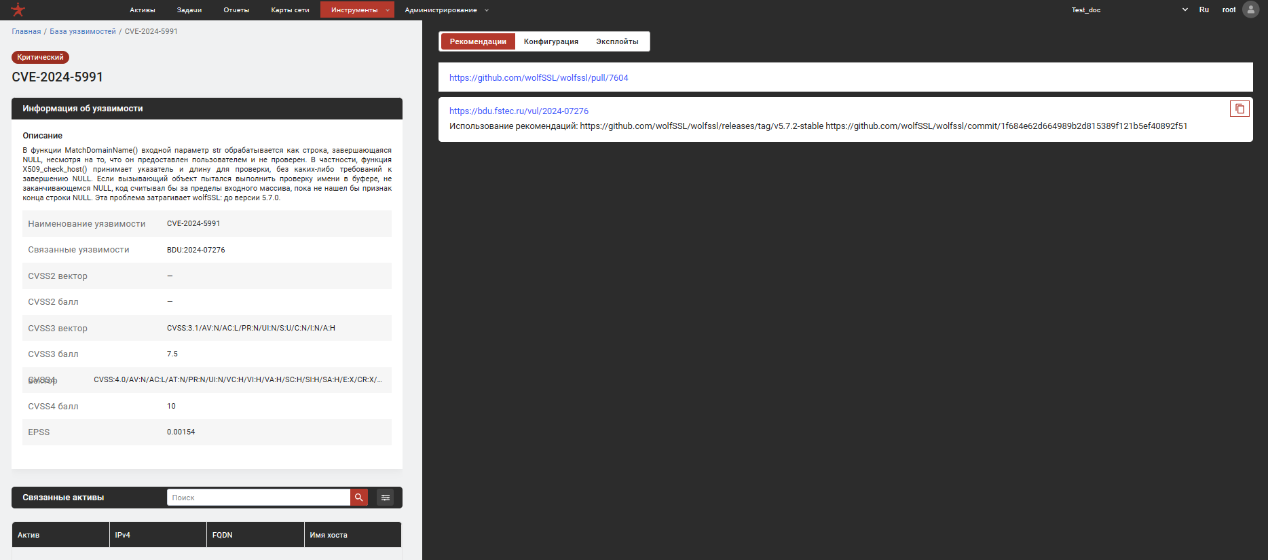Go to Отчеты section
Viewport: 1268px width, 560px height.
click(x=236, y=10)
